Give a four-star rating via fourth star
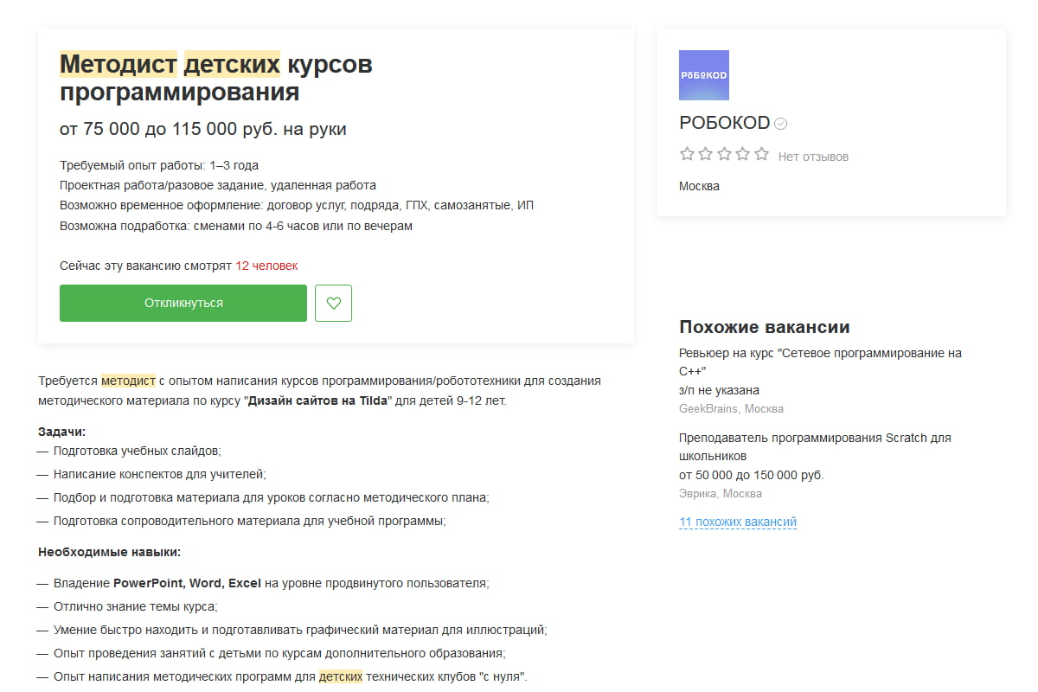 click(x=743, y=153)
